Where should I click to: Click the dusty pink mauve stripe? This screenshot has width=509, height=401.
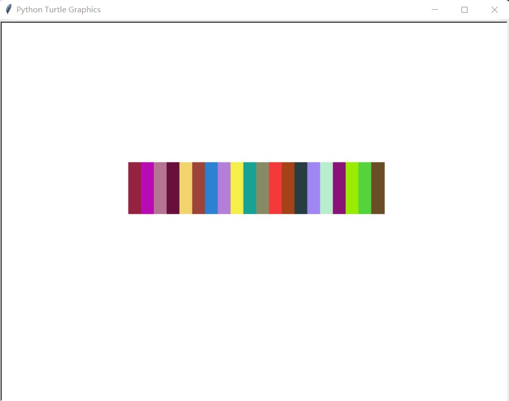[160, 188]
